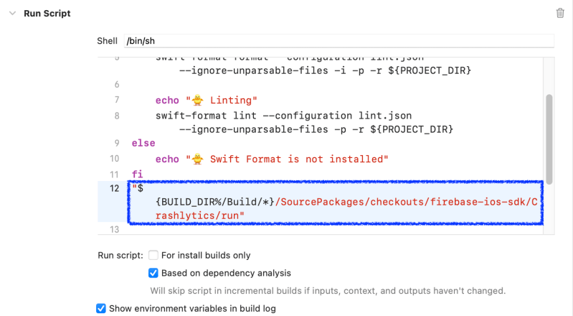This screenshot has width=573, height=316.
Task: Click the else keyword on line 9
Action: coord(143,143)
